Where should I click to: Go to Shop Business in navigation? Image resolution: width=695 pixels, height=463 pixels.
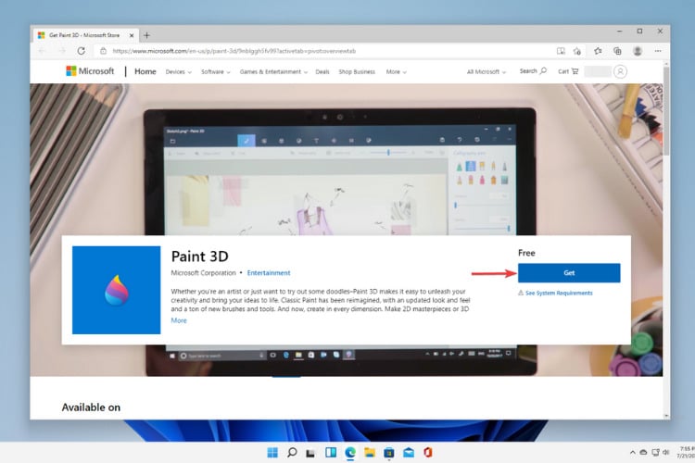click(357, 71)
